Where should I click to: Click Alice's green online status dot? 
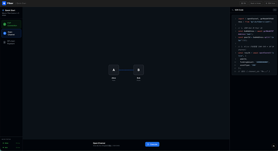point(3,143)
